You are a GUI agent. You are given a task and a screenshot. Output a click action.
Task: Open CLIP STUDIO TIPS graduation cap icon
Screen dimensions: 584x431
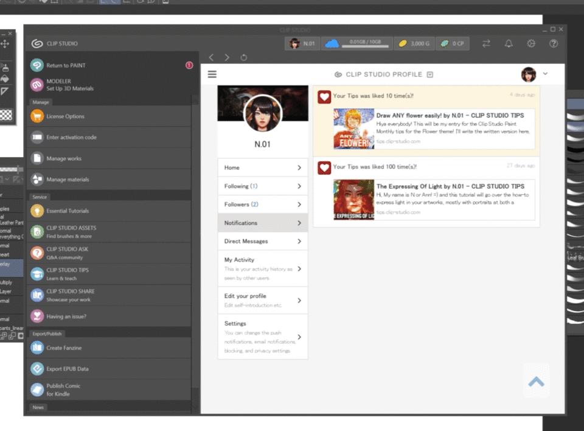pos(37,274)
